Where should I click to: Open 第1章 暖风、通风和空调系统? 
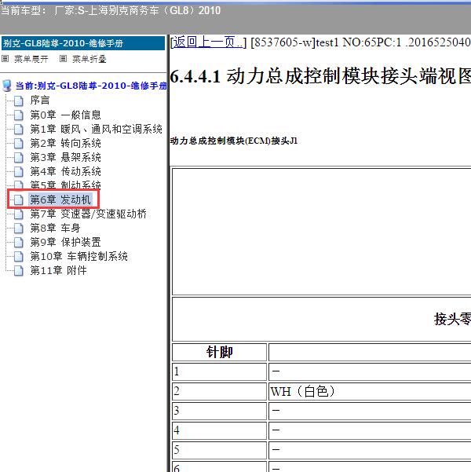pyautogui.click(x=96, y=129)
